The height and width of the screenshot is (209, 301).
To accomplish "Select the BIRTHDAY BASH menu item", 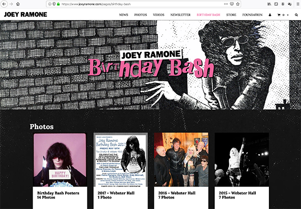I will click(x=208, y=14).
